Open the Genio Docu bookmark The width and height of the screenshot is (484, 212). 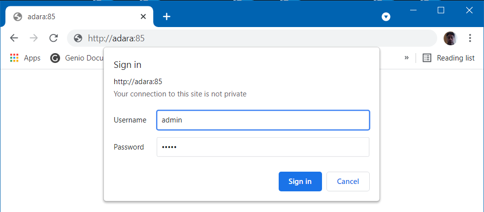[x=76, y=58]
